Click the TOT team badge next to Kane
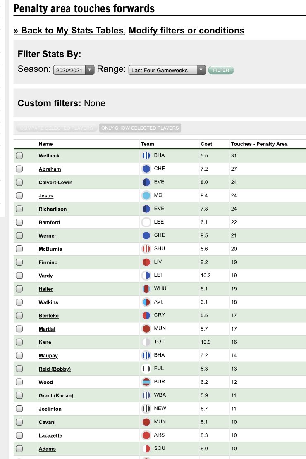 coord(146,342)
